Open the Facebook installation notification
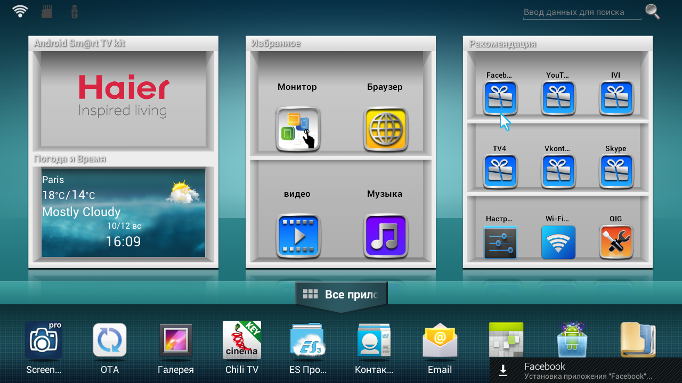 [x=586, y=370]
